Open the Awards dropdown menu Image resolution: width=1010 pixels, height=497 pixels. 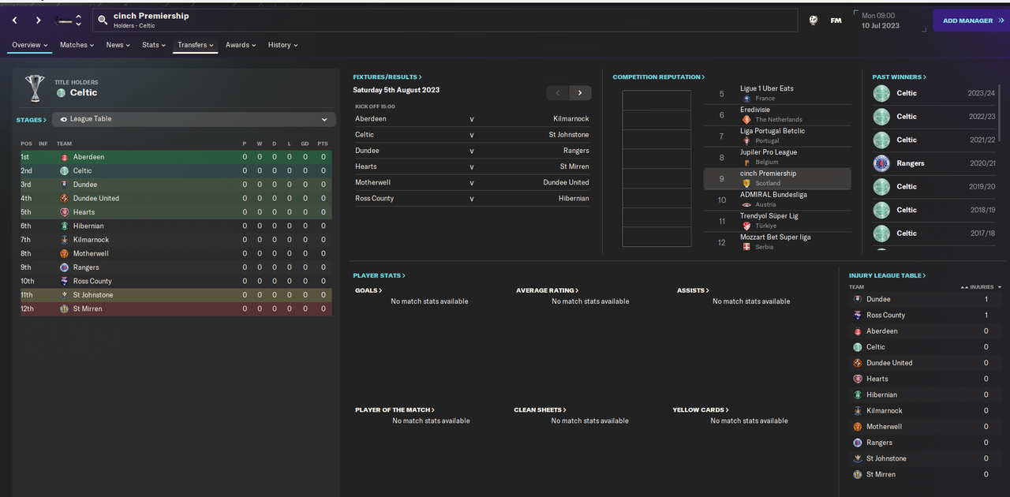tap(241, 45)
